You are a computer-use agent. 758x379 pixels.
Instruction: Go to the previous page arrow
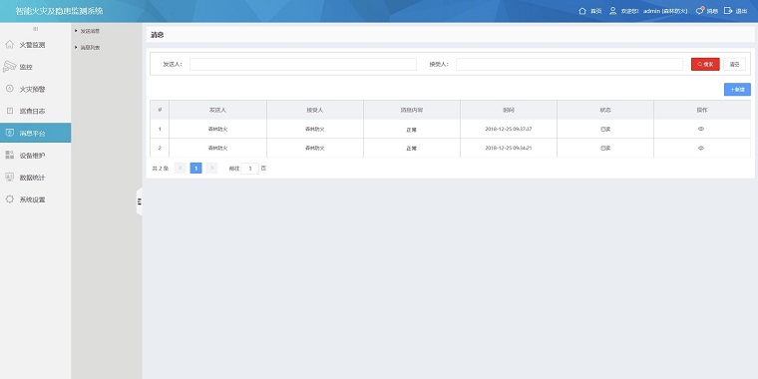pyautogui.click(x=181, y=169)
